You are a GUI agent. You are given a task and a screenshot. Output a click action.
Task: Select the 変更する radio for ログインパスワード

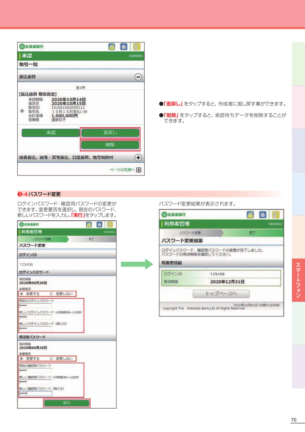tap(22, 294)
